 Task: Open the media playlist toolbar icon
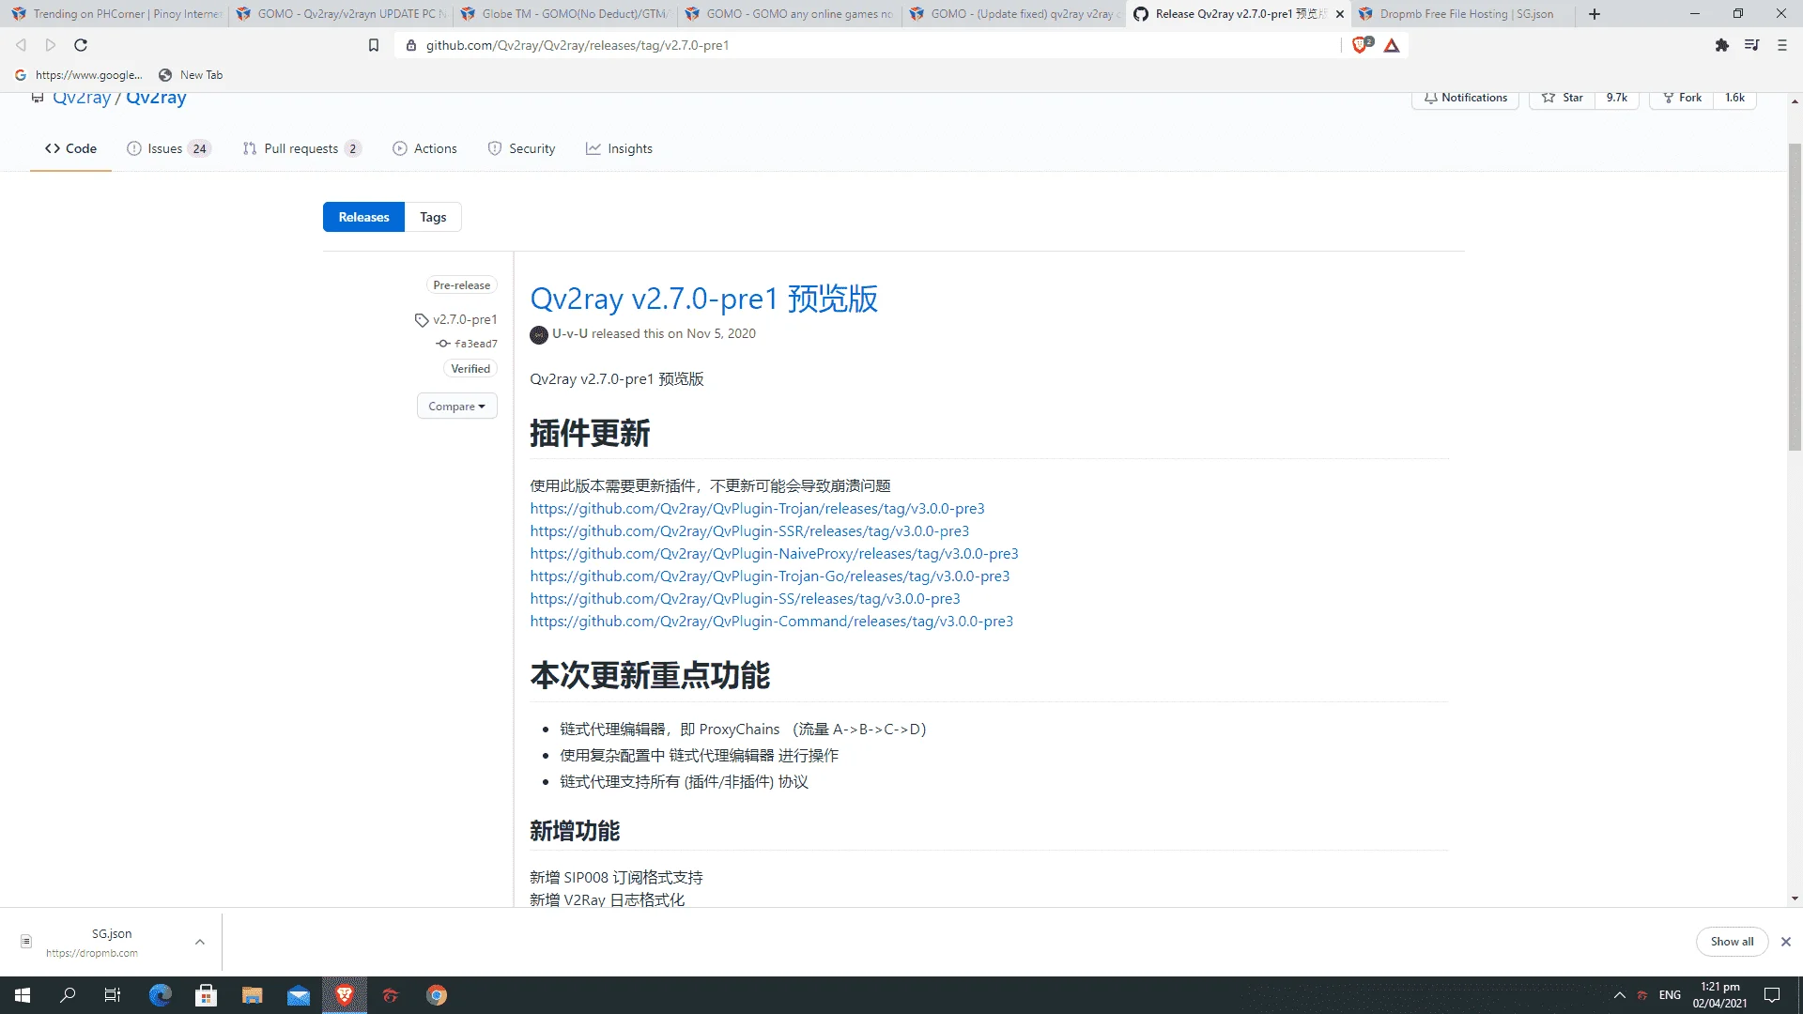1751,45
